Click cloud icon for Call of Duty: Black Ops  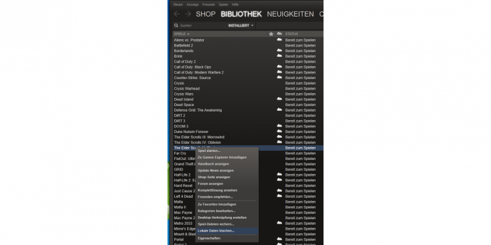coord(279,67)
